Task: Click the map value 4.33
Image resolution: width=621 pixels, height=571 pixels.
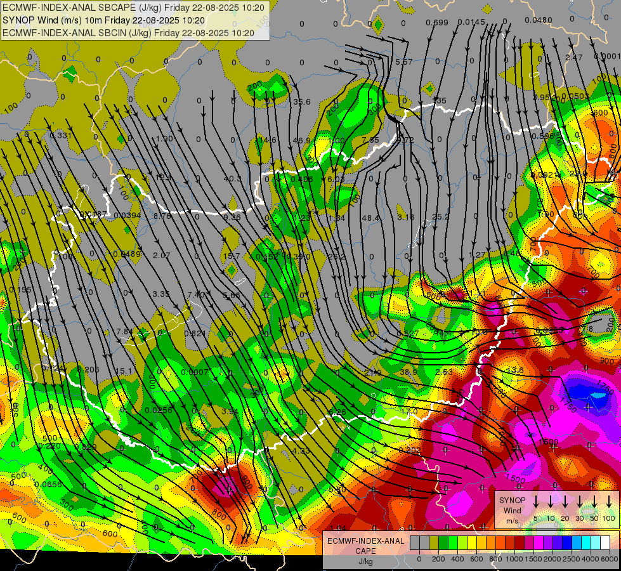Action: 301,450
